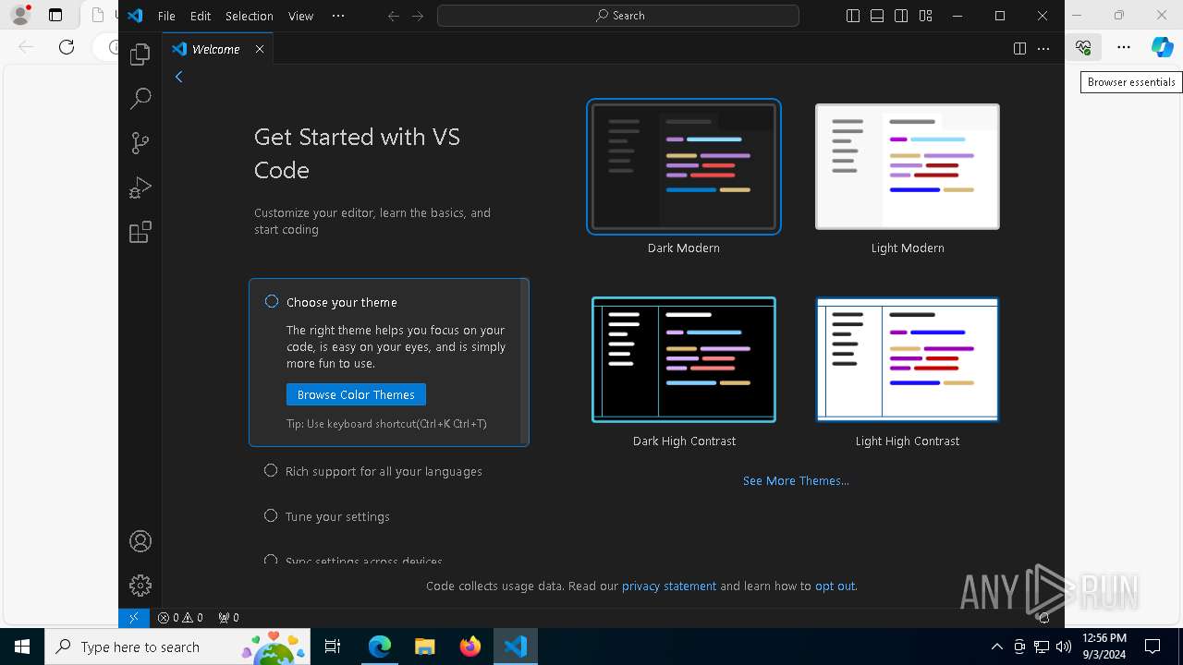Viewport: 1183px width, 665px height.
Task: Open the Selection menu
Action: click(x=250, y=16)
